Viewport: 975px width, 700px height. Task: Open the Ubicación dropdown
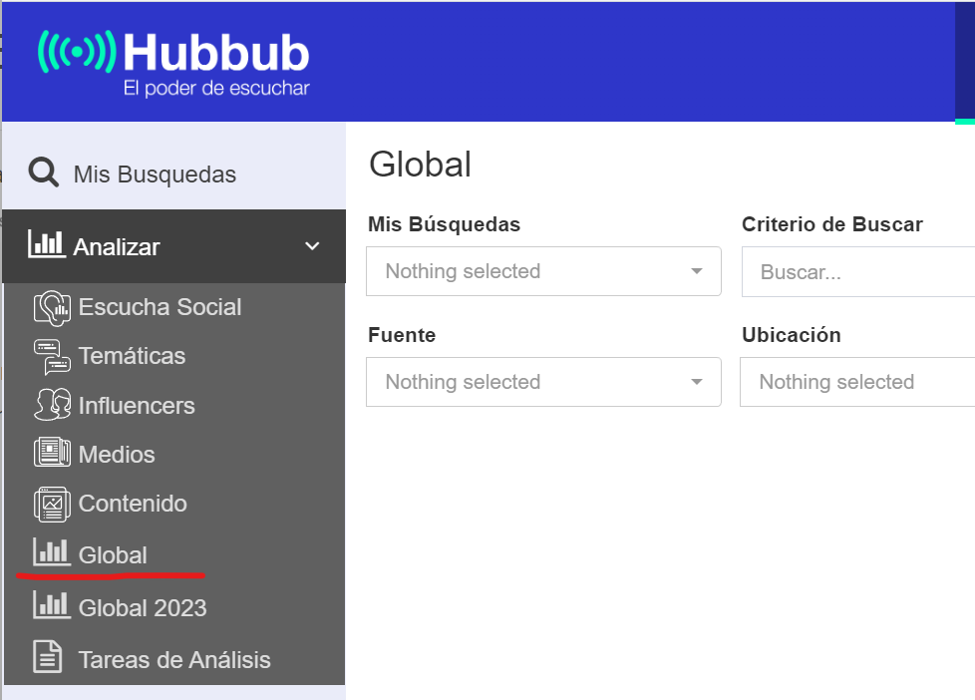(857, 382)
